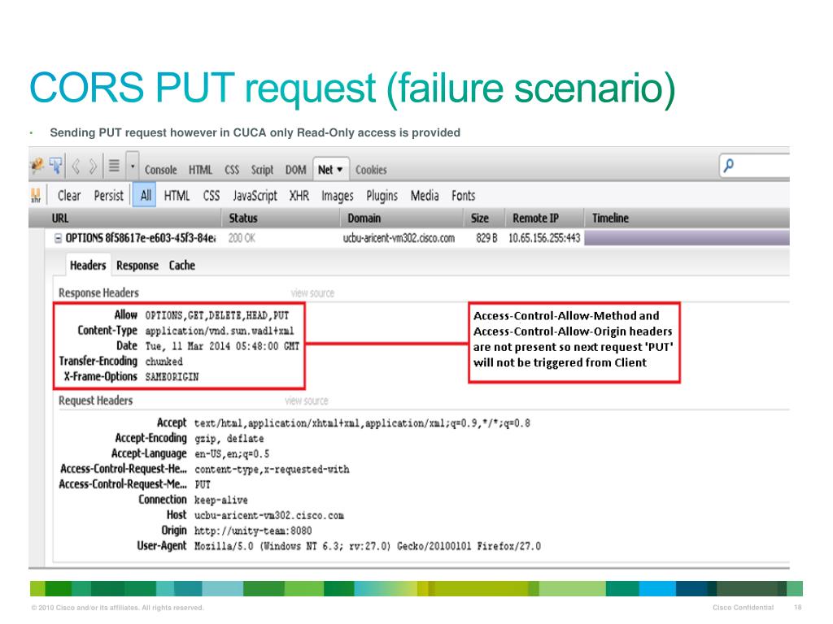Open the Net panel dropdown arrow
Viewport: 833px width, 624px height.
tap(340, 170)
